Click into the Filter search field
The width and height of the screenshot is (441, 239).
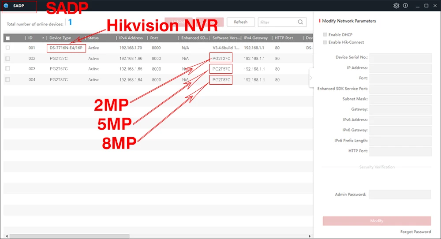(282, 22)
